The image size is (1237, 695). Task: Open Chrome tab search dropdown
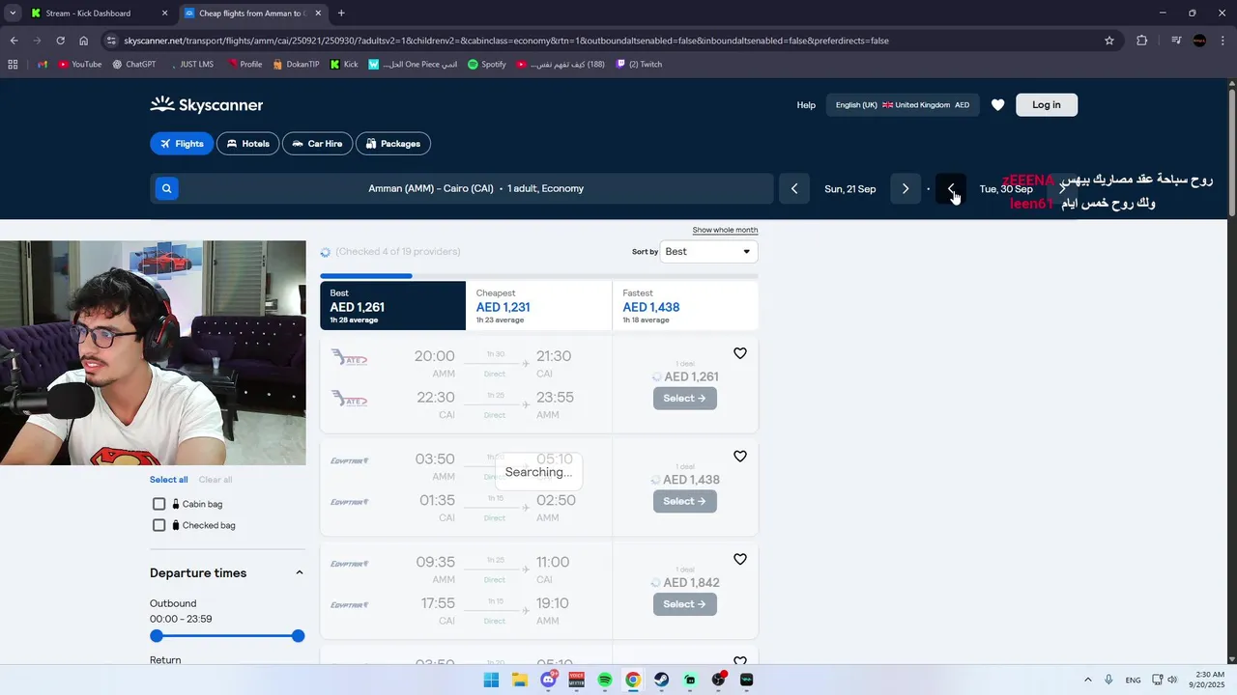pos(13,14)
